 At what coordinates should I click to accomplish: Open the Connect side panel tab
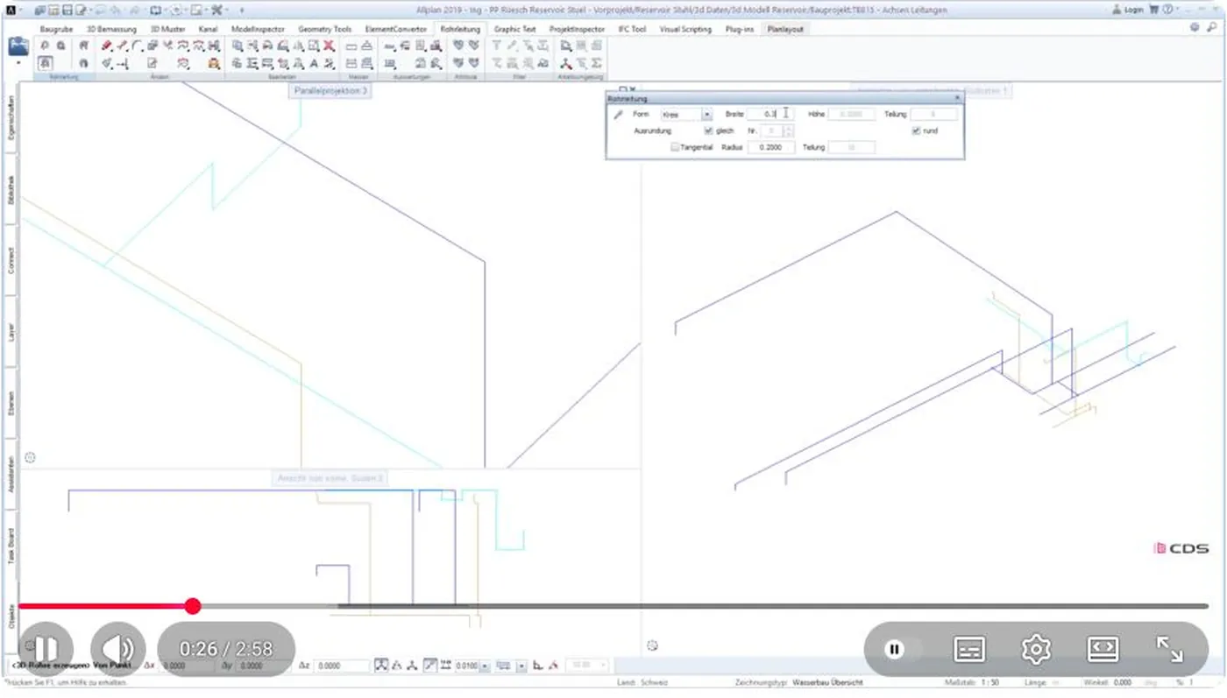pos(11,260)
